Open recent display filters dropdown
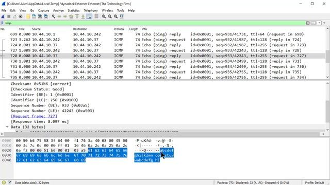Image resolution: width=330 pixels, height=185 pixels. point(320,23)
